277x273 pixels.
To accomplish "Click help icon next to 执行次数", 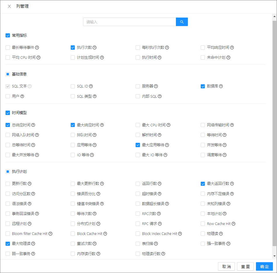I will coord(94,48).
